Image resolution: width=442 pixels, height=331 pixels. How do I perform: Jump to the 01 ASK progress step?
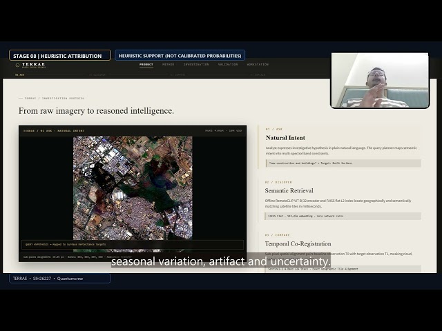(x=20, y=75)
